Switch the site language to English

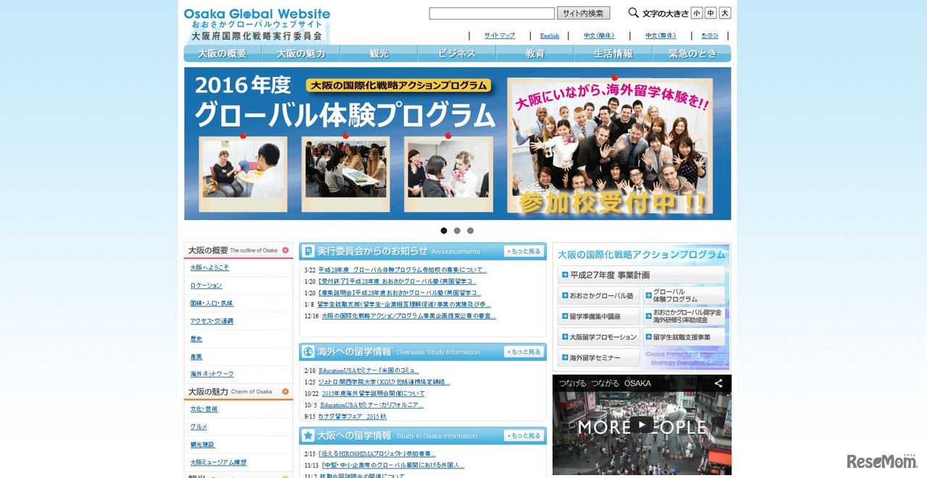click(x=549, y=35)
